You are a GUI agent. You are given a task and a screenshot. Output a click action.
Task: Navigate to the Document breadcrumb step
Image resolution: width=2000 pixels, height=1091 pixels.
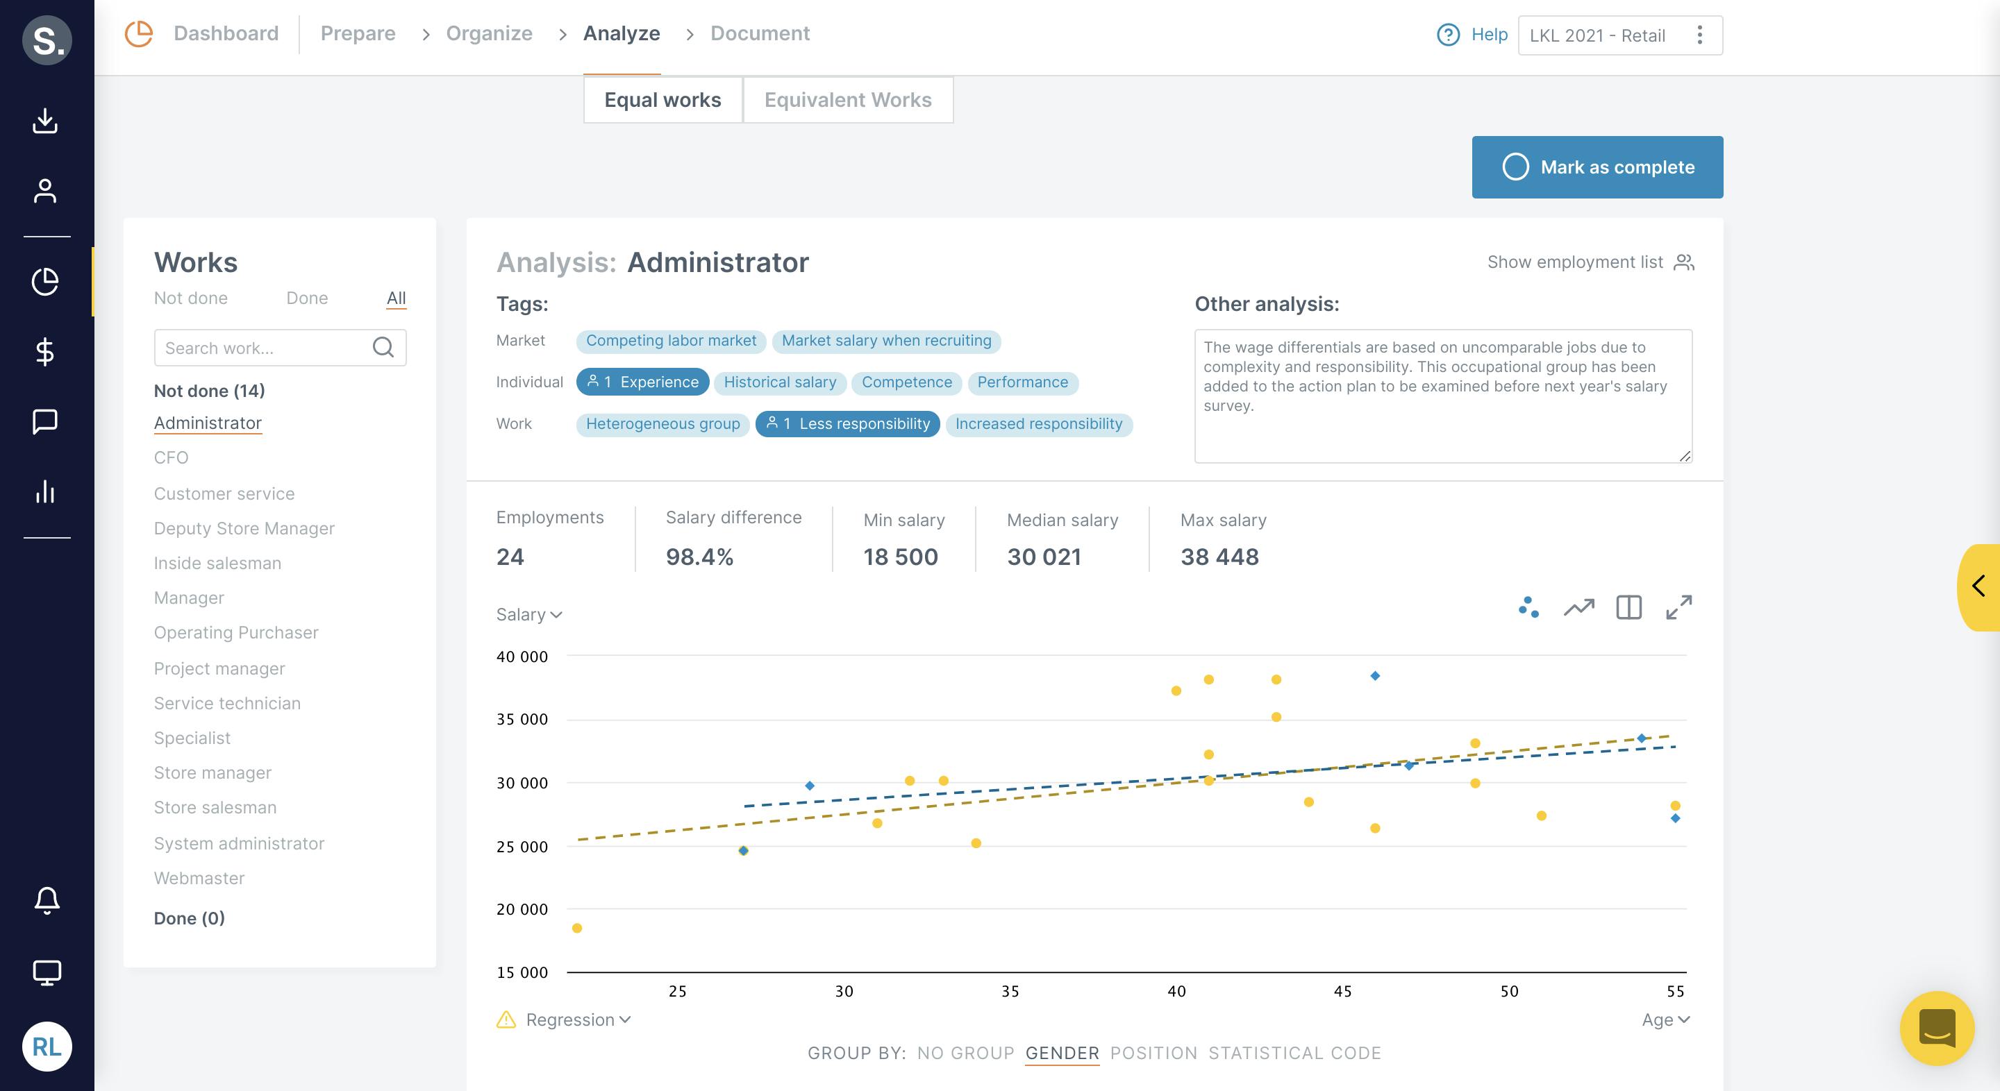[x=760, y=33]
